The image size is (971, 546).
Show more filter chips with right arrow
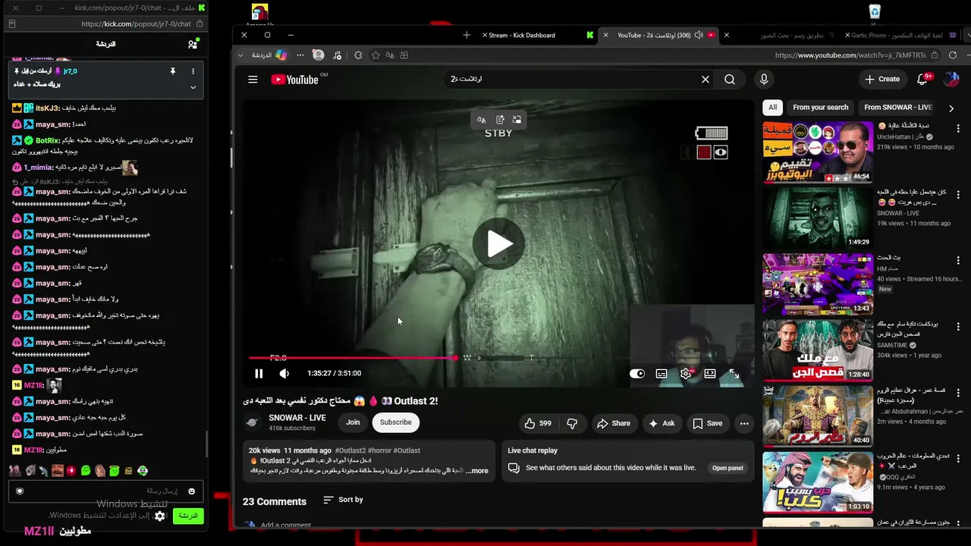coord(951,108)
